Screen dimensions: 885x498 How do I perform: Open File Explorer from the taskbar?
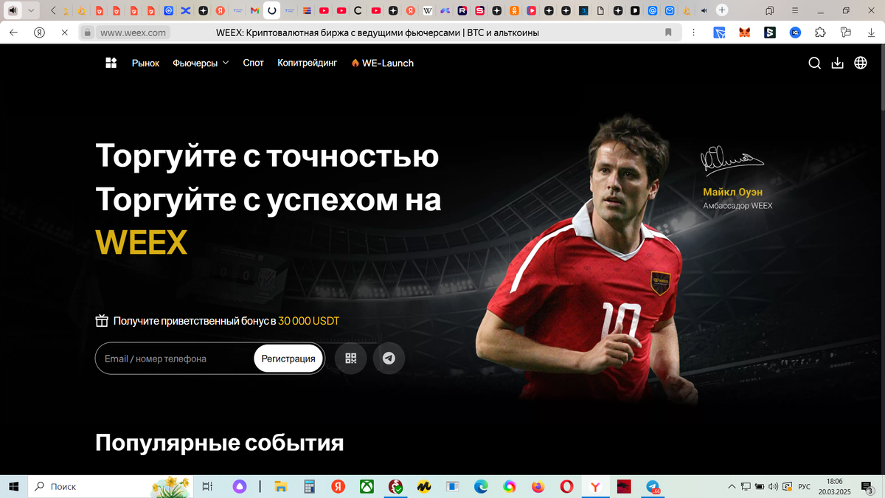coord(280,486)
